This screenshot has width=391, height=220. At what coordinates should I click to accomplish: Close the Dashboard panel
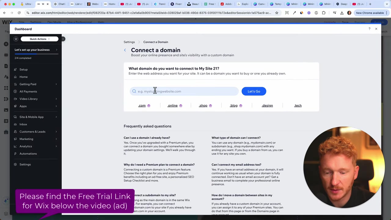click(x=376, y=29)
